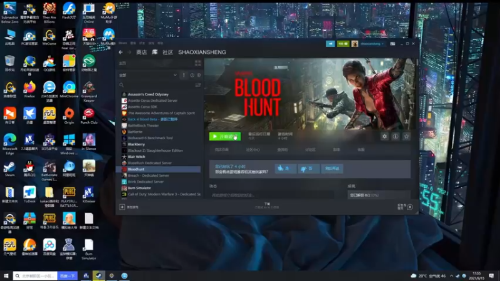Open Steam desktop shortcut

pyautogui.click(x=9, y=168)
